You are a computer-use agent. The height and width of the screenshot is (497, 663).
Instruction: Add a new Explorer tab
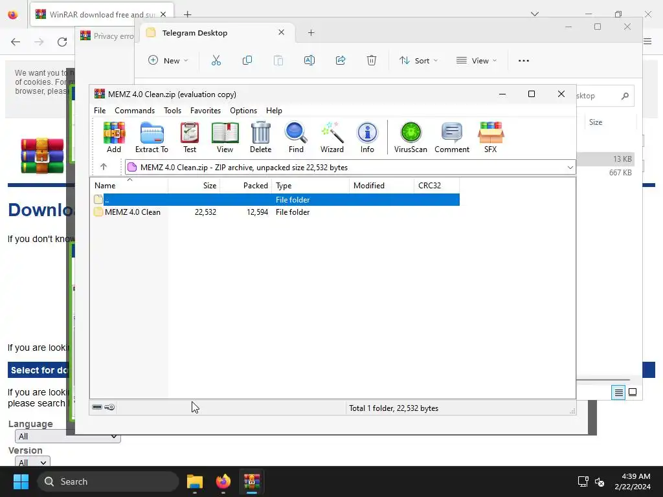(311, 33)
